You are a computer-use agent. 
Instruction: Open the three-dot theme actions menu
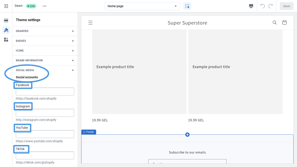pos(45,6)
